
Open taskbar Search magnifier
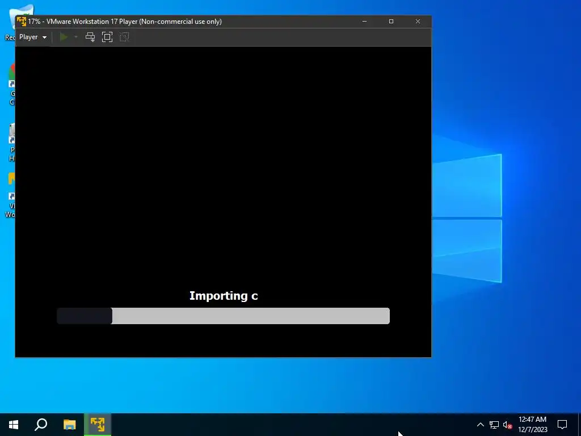(41, 425)
